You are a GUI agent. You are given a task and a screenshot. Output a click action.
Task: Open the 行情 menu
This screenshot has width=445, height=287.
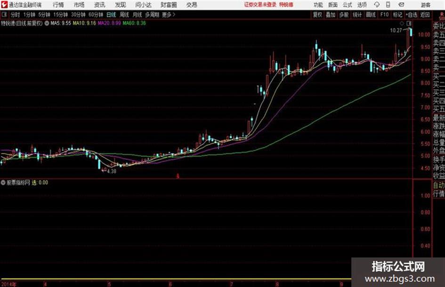58,5
